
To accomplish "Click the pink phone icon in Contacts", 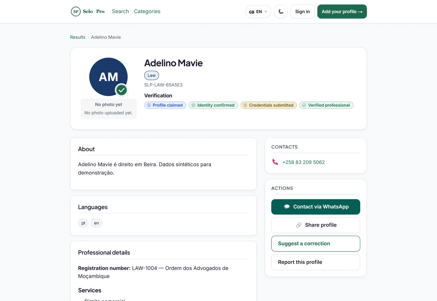I will (275, 162).
